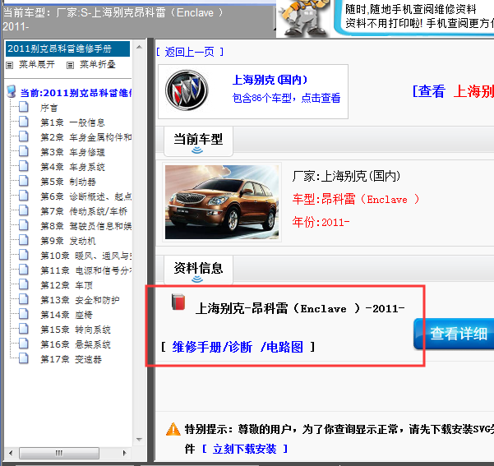
Task: Select root node 当前:2011别克昂科雷维修手册
Action: coord(76,93)
